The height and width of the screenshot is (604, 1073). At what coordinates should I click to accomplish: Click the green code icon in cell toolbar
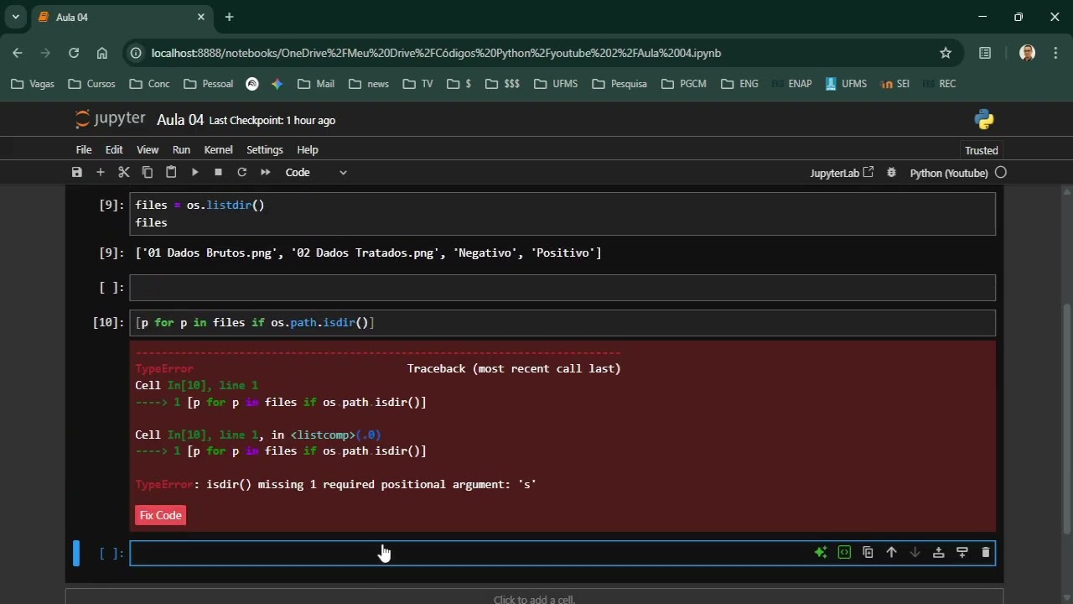click(x=844, y=552)
